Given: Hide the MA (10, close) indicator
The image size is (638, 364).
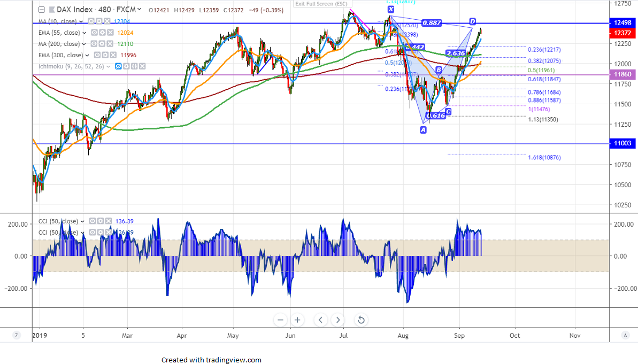Looking at the screenshot, I should coord(91,21).
